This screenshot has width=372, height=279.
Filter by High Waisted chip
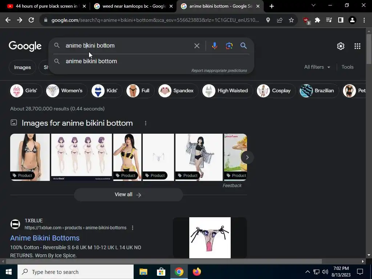coord(227,90)
